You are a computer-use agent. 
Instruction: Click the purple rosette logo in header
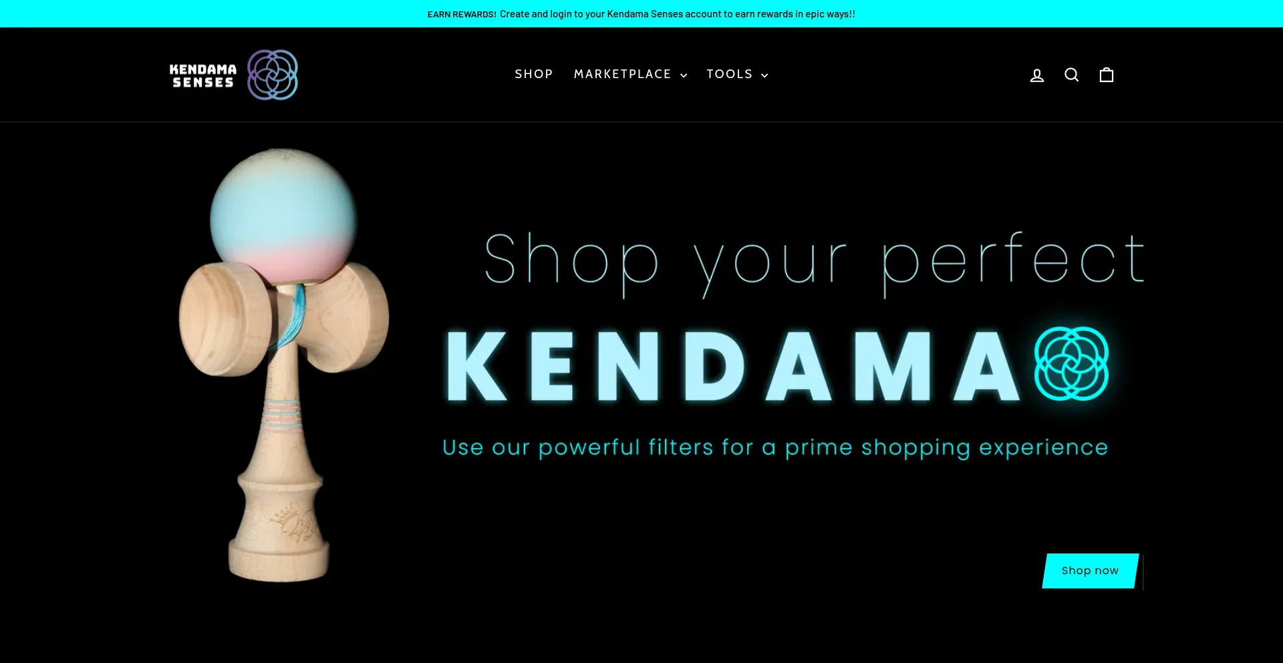(273, 75)
